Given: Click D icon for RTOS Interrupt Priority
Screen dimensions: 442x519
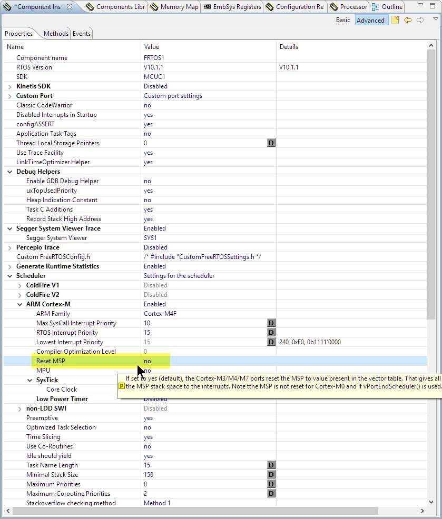Looking at the screenshot, I should [271, 332].
